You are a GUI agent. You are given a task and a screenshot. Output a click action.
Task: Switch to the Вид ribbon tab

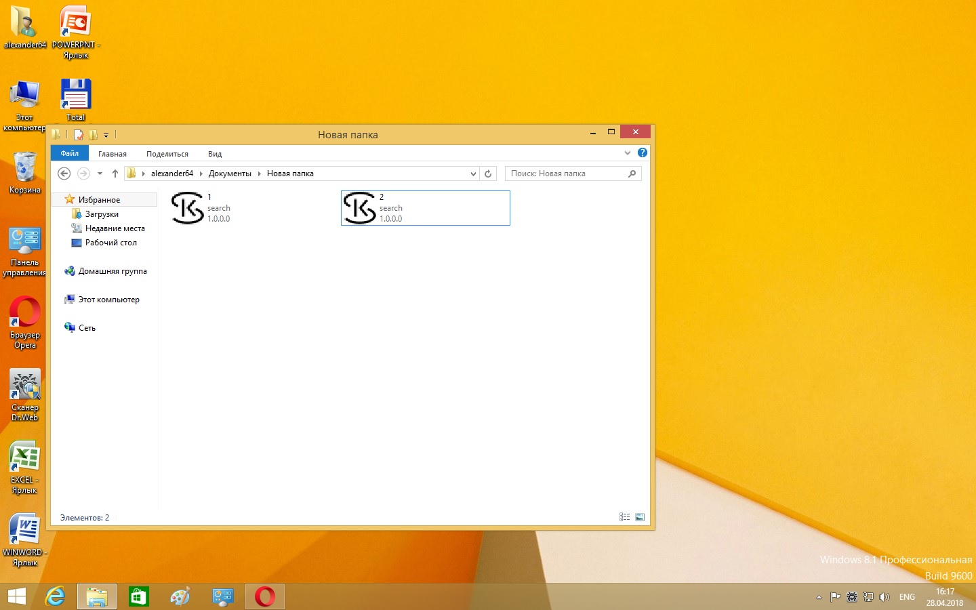(215, 154)
